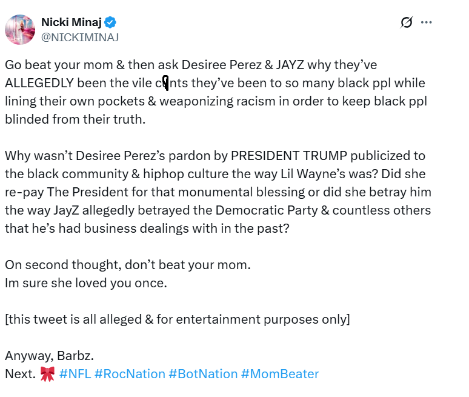The image size is (469, 397).
Task: Open the three-dot more options menu
Action: [427, 22]
